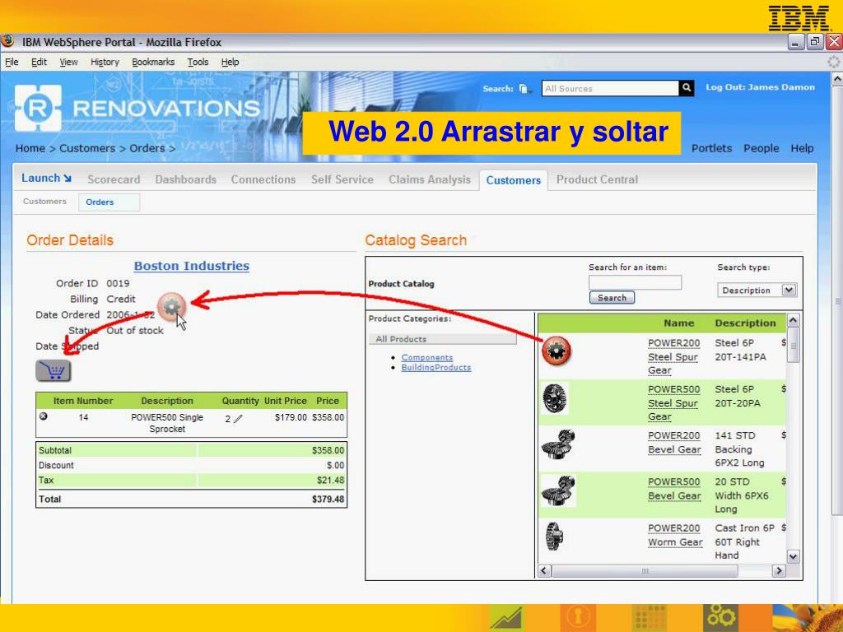
Task: Click the Firefox icon in the title bar
Action: click(x=7, y=41)
